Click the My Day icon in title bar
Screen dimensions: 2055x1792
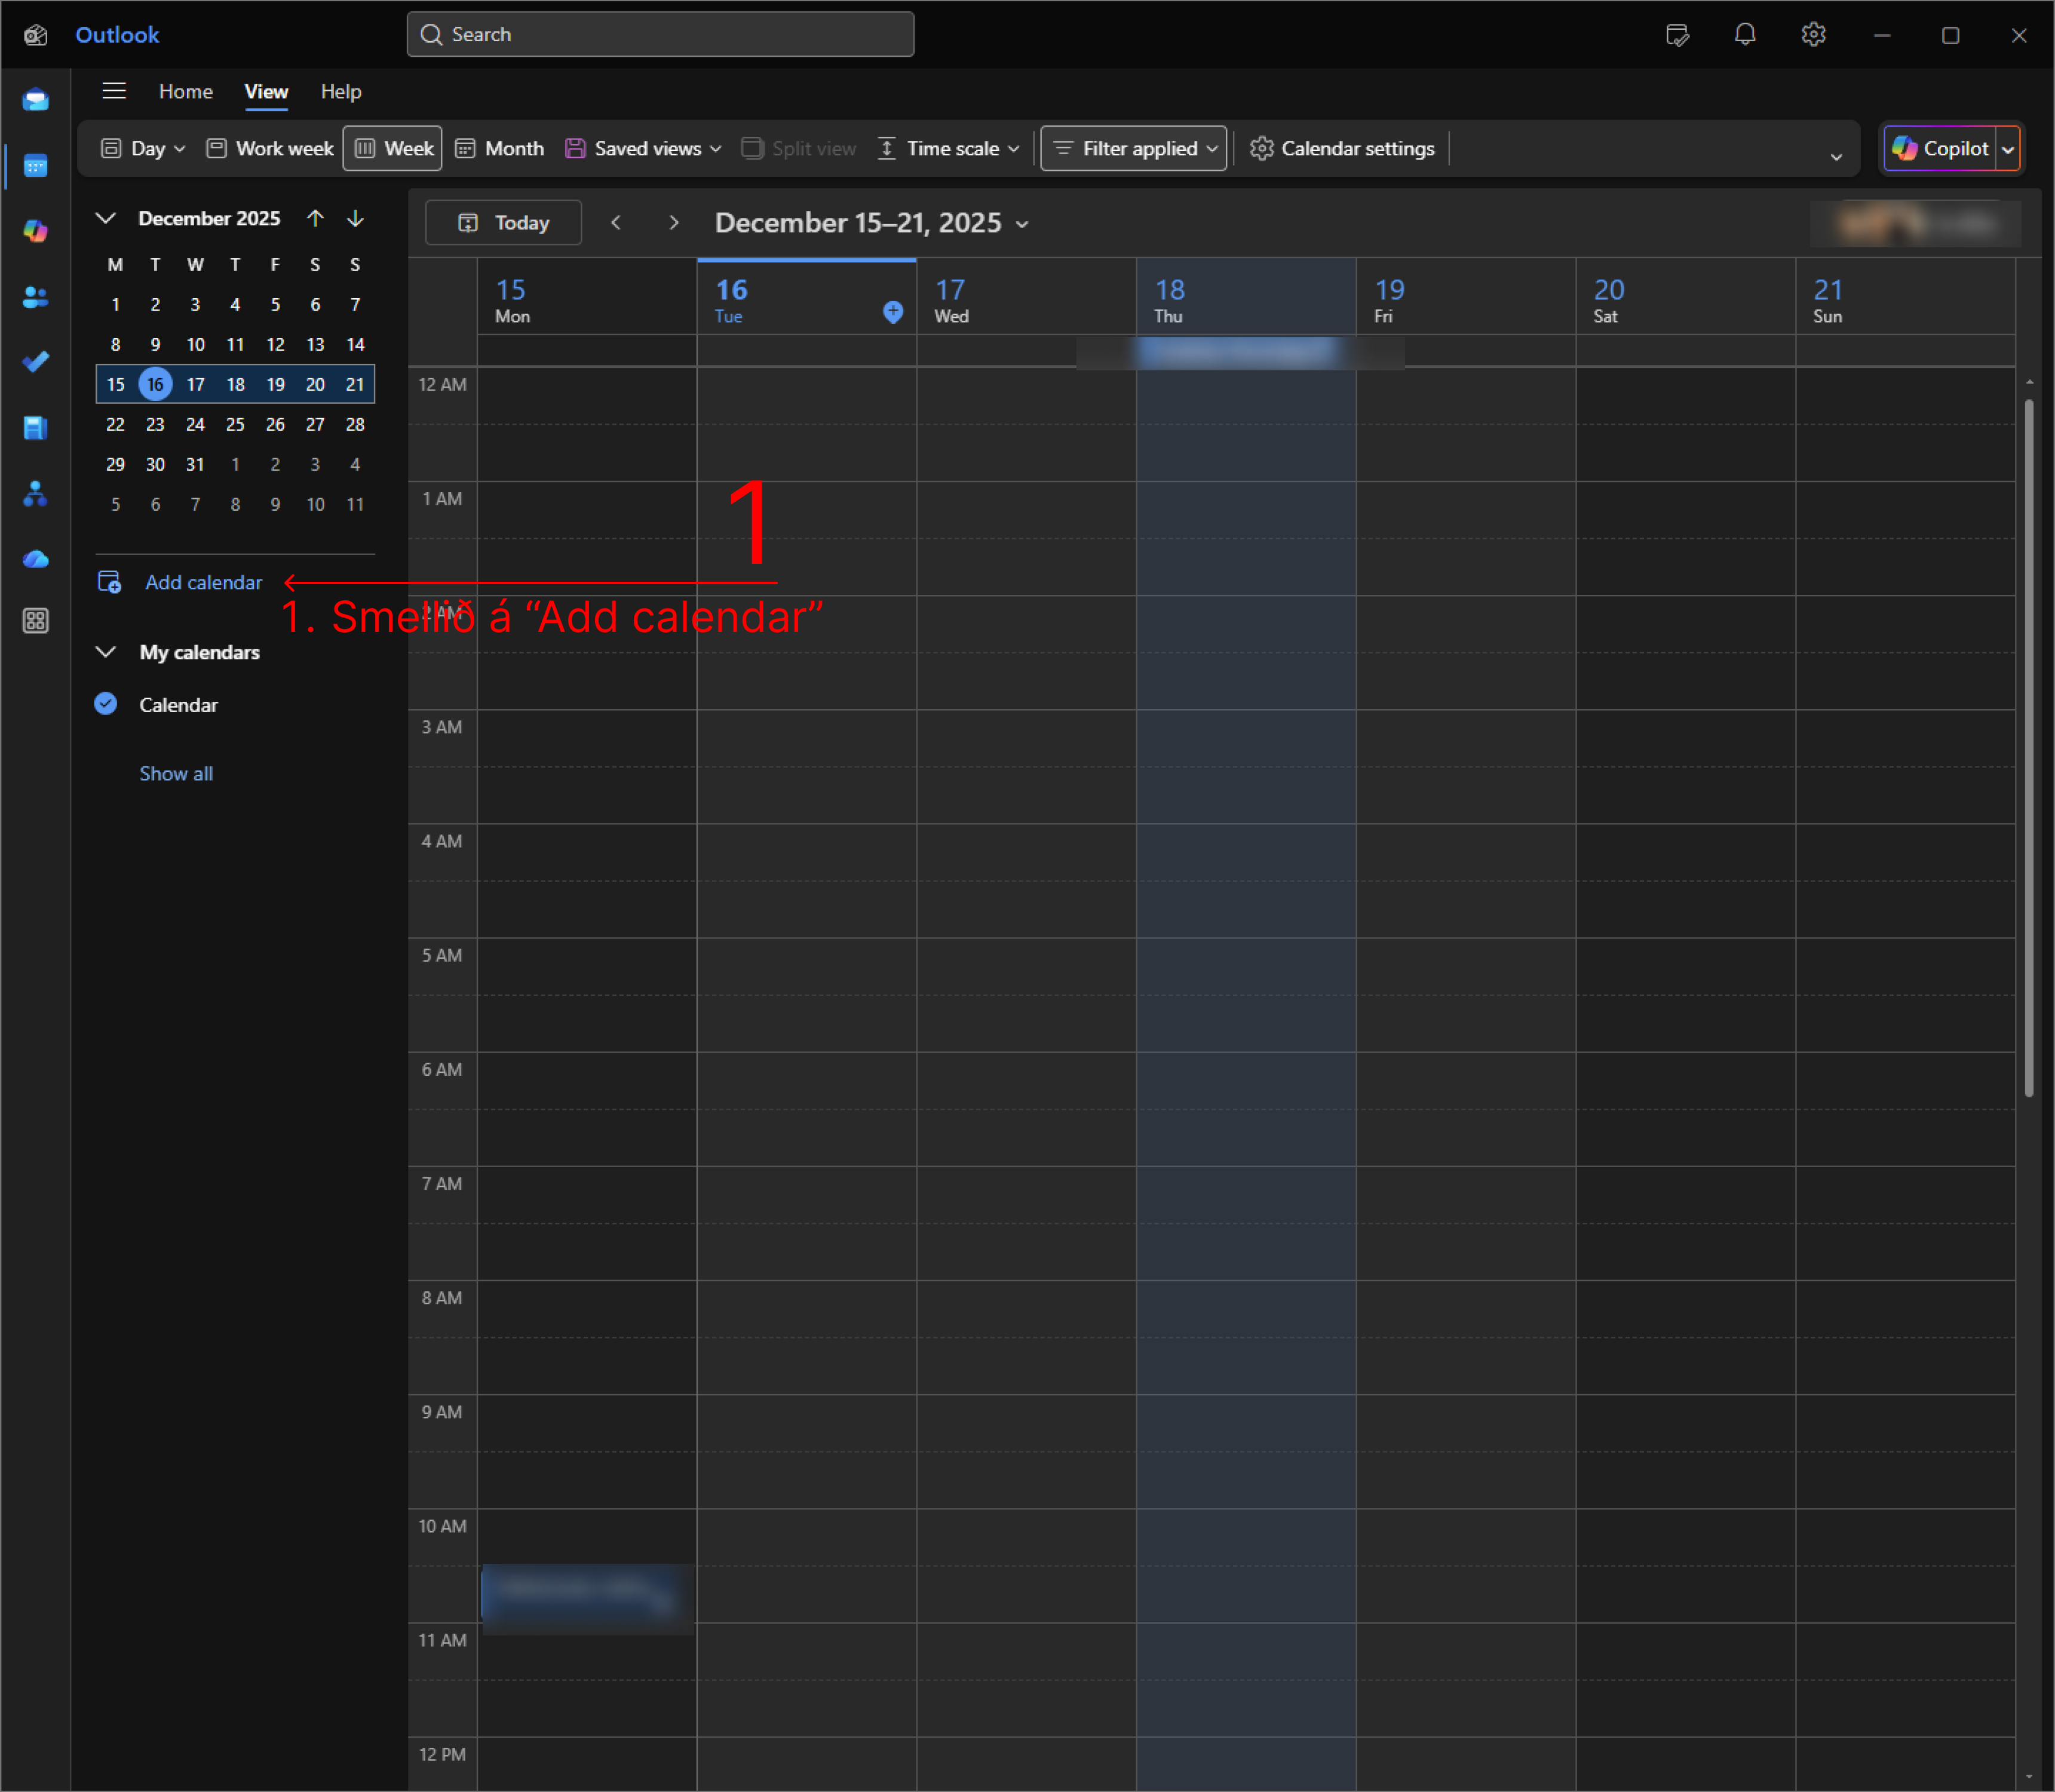1677,35
